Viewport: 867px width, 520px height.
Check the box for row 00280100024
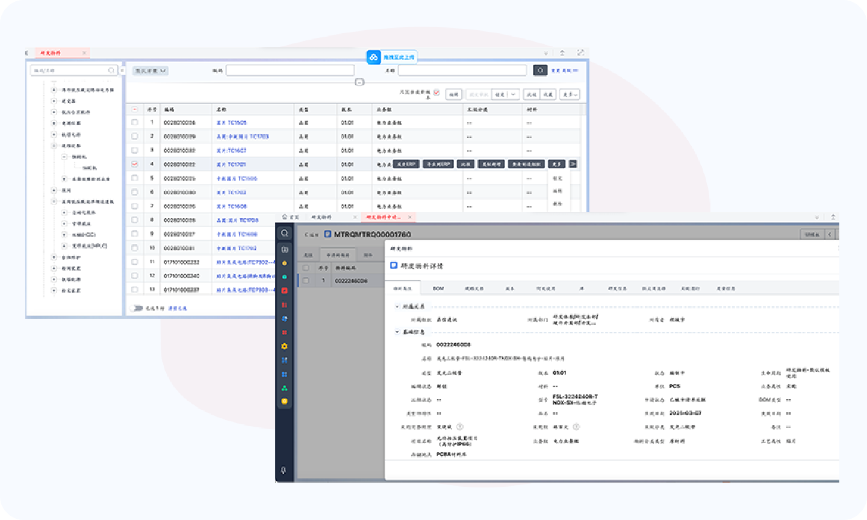click(135, 122)
